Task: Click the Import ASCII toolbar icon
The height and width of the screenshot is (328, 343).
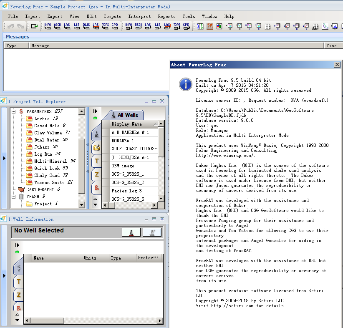Action: 57,26
